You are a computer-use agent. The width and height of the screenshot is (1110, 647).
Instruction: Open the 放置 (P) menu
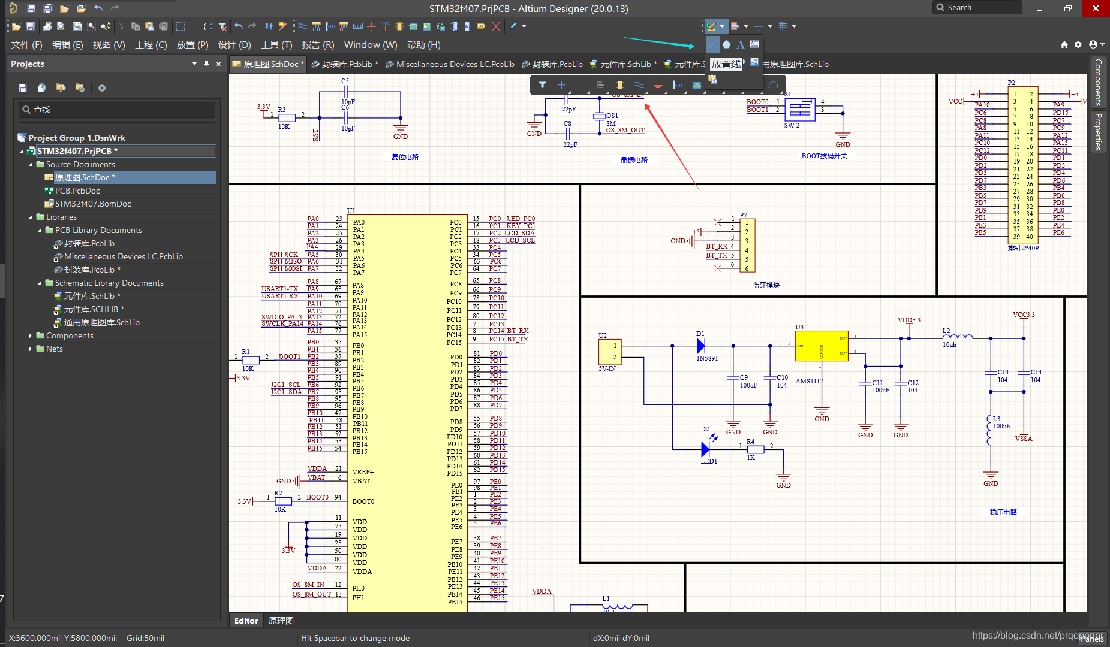click(192, 45)
